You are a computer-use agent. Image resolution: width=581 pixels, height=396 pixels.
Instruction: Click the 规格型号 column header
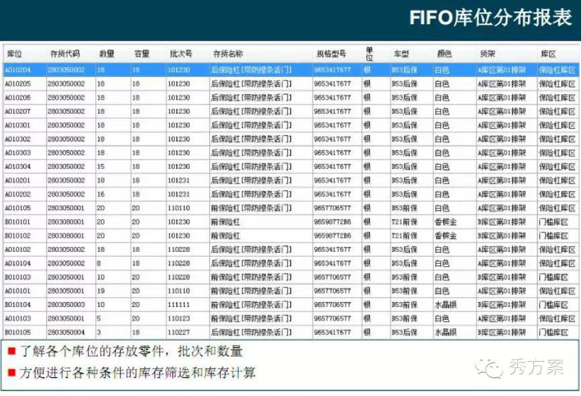click(331, 54)
